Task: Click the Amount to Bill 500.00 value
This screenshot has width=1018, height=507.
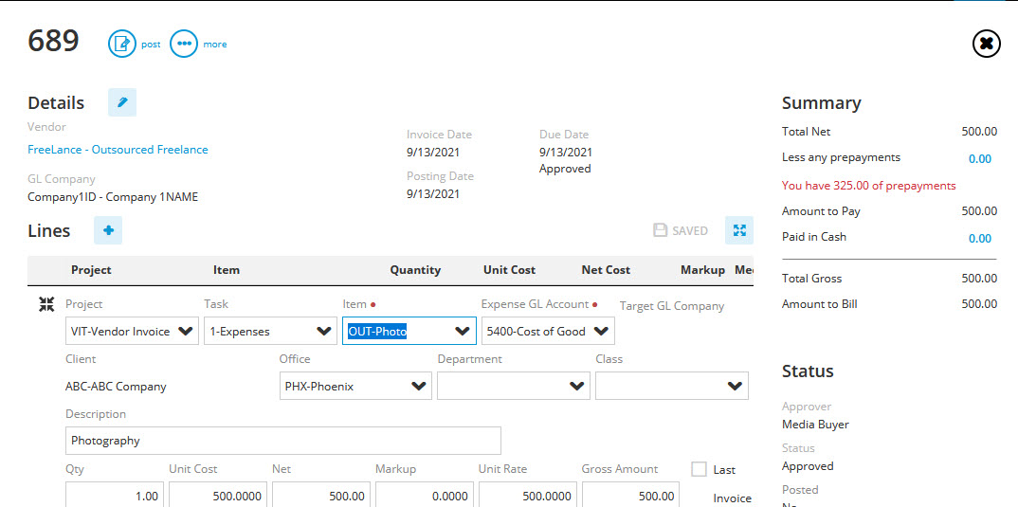Action: pos(979,304)
